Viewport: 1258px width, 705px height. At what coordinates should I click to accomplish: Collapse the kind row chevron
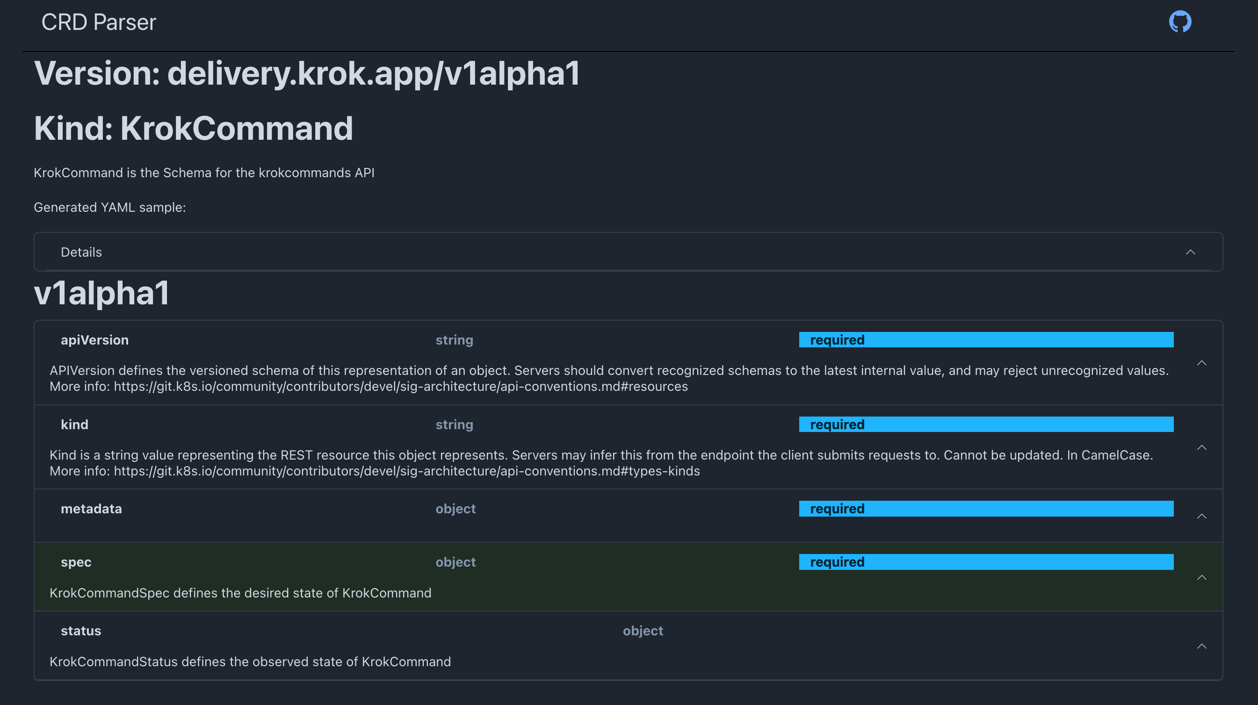coord(1202,447)
